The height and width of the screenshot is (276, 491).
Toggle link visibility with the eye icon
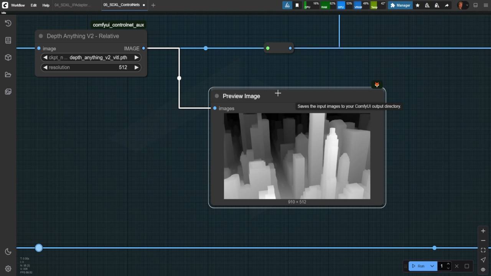click(x=483, y=269)
